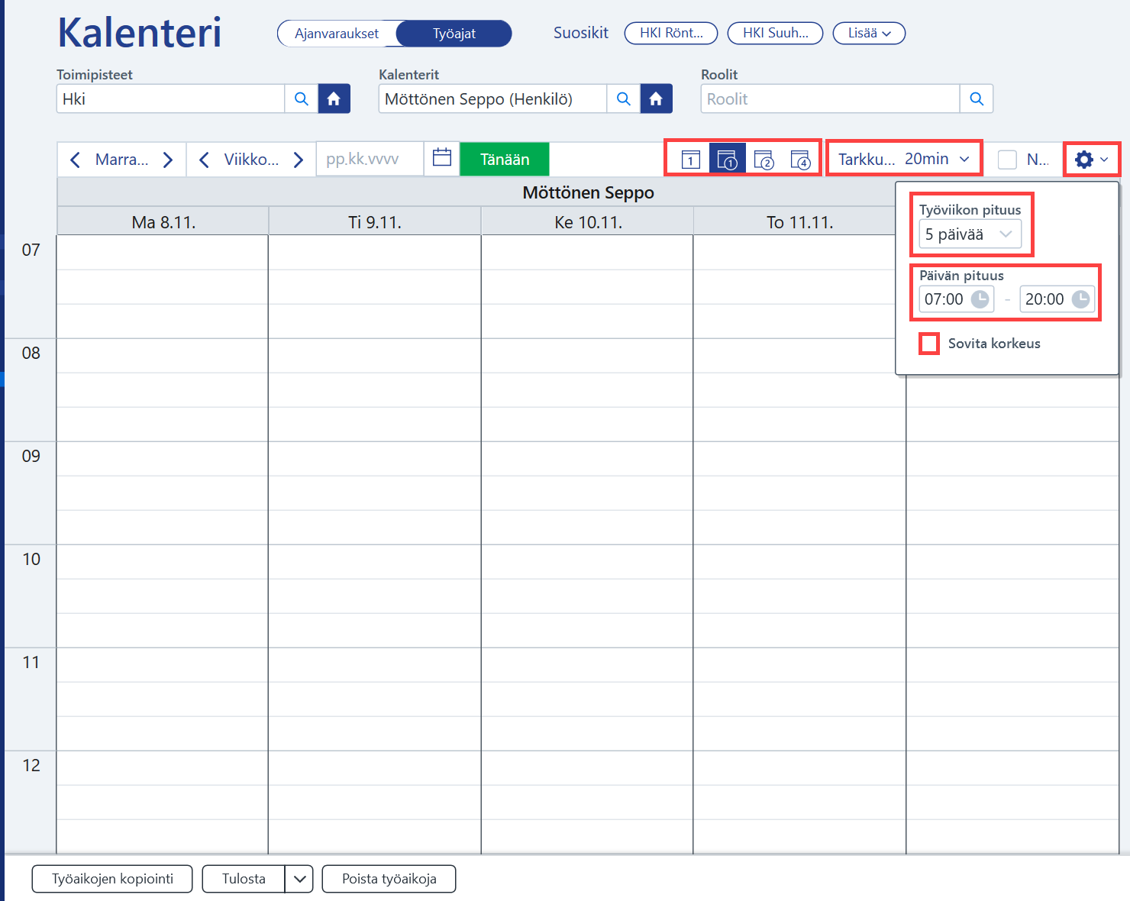Select the one-week view icon

[727, 160]
